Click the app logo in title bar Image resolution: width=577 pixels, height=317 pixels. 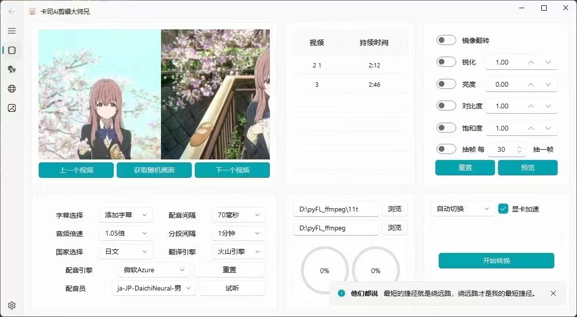32,12
